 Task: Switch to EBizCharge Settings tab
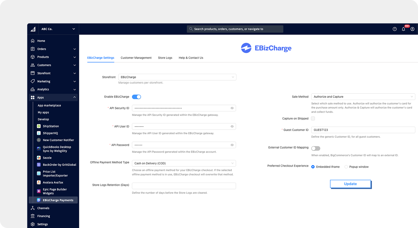(x=101, y=58)
